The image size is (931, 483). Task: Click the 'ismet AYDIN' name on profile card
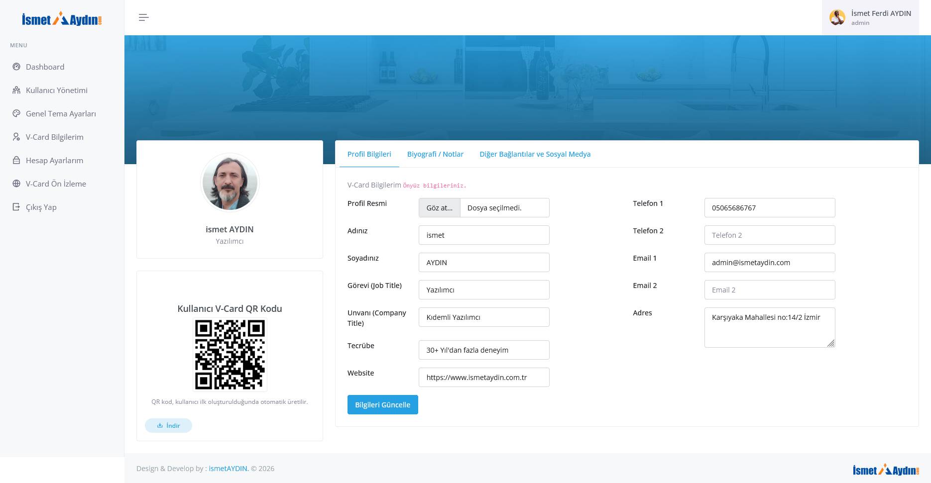pos(230,229)
